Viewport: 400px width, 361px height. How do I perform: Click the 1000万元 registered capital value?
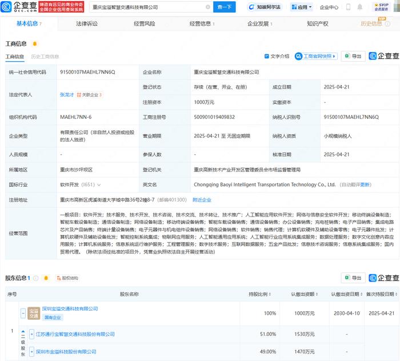204,102
